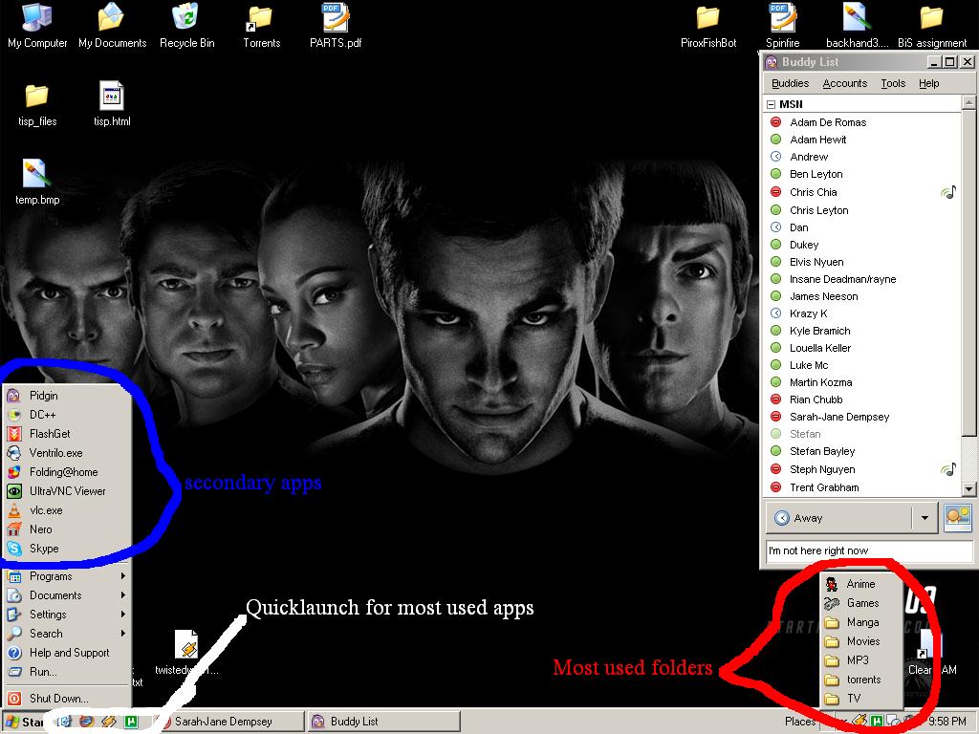This screenshot has height=734, width=979.
Task: Click the Start button
Action: [25, 723]
